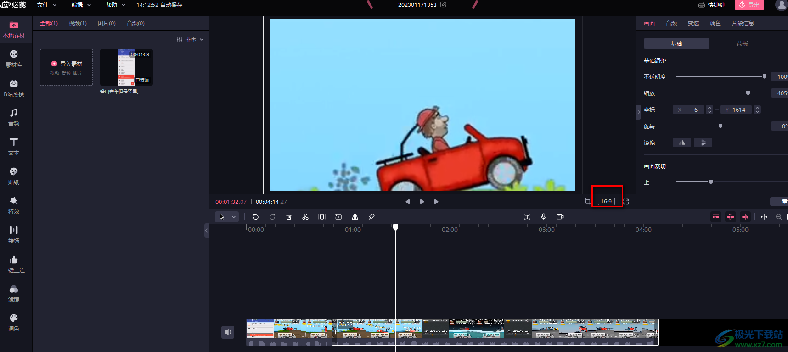Toggle the main track magnet snap
The height and width of the screenshot is (352, 788).
[716, 217]
